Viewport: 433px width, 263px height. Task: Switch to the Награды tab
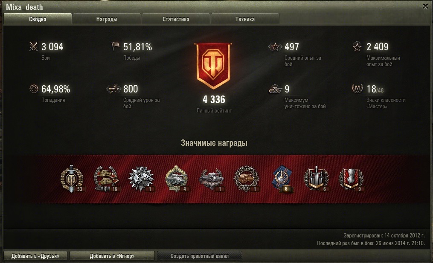point(107,19)
